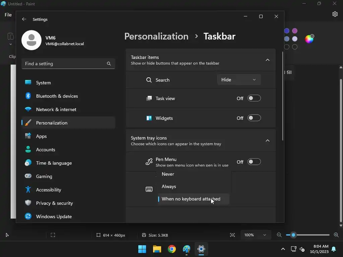
Task: Expand the Paint paste options arrow
Action: click(10, 44)
